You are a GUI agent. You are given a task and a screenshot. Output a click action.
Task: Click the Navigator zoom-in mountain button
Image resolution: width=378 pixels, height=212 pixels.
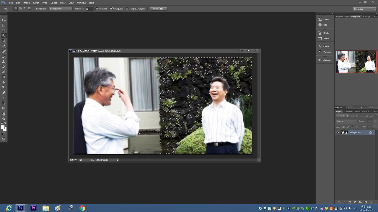372,107
